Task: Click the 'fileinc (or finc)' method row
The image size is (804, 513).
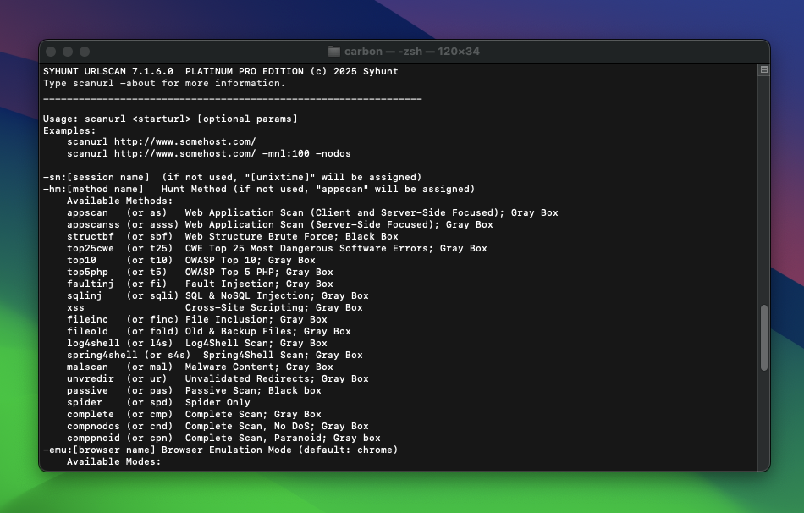Action: coord(197,319)
